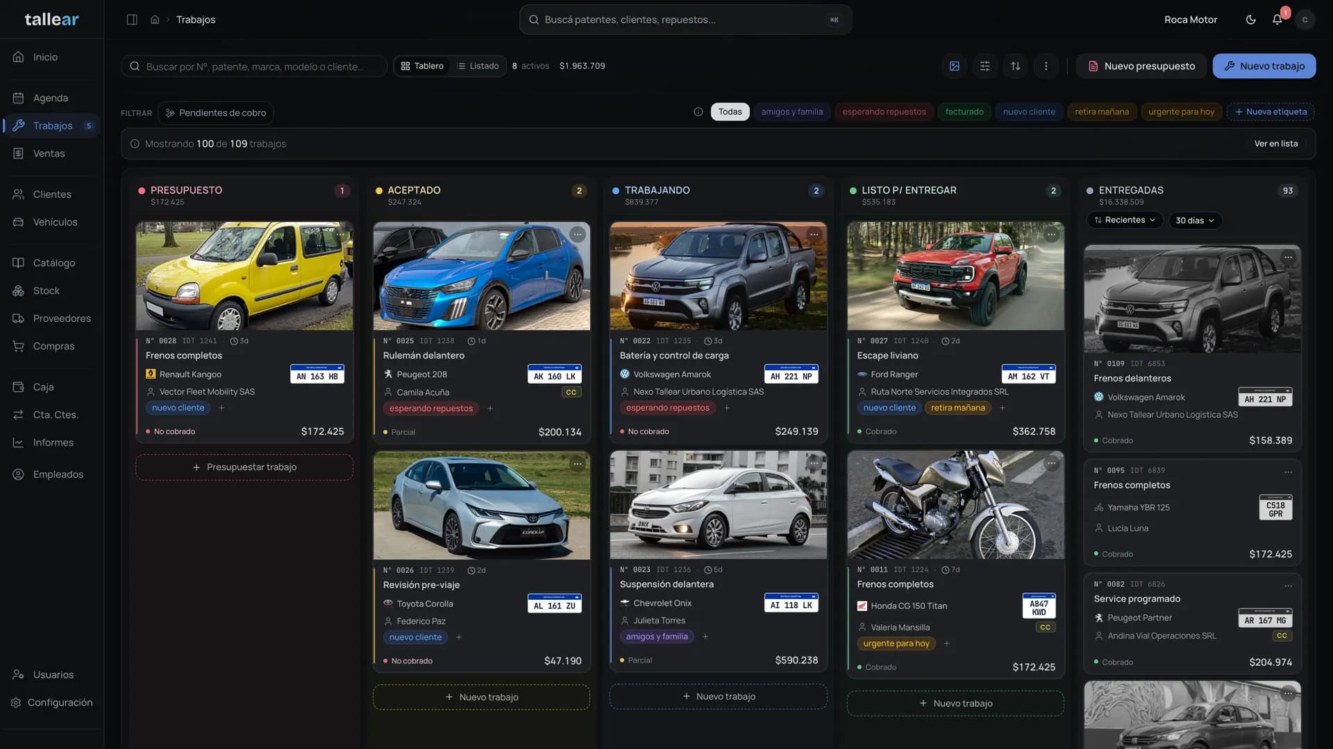
Task: Open options for job N° 0095
Action: [x=1288, y=472]
